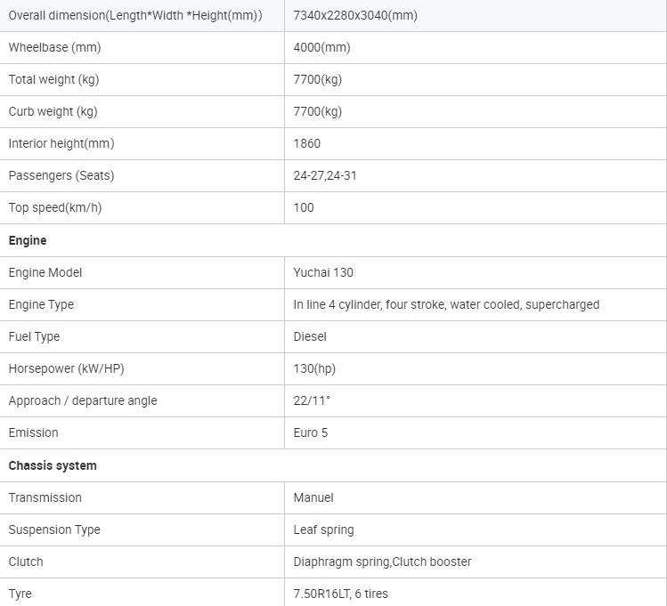Viewport: 667px width, 606px height.
Task: Select the Chassis system section header
Action: pyautogui.click(x=53, y=465)
